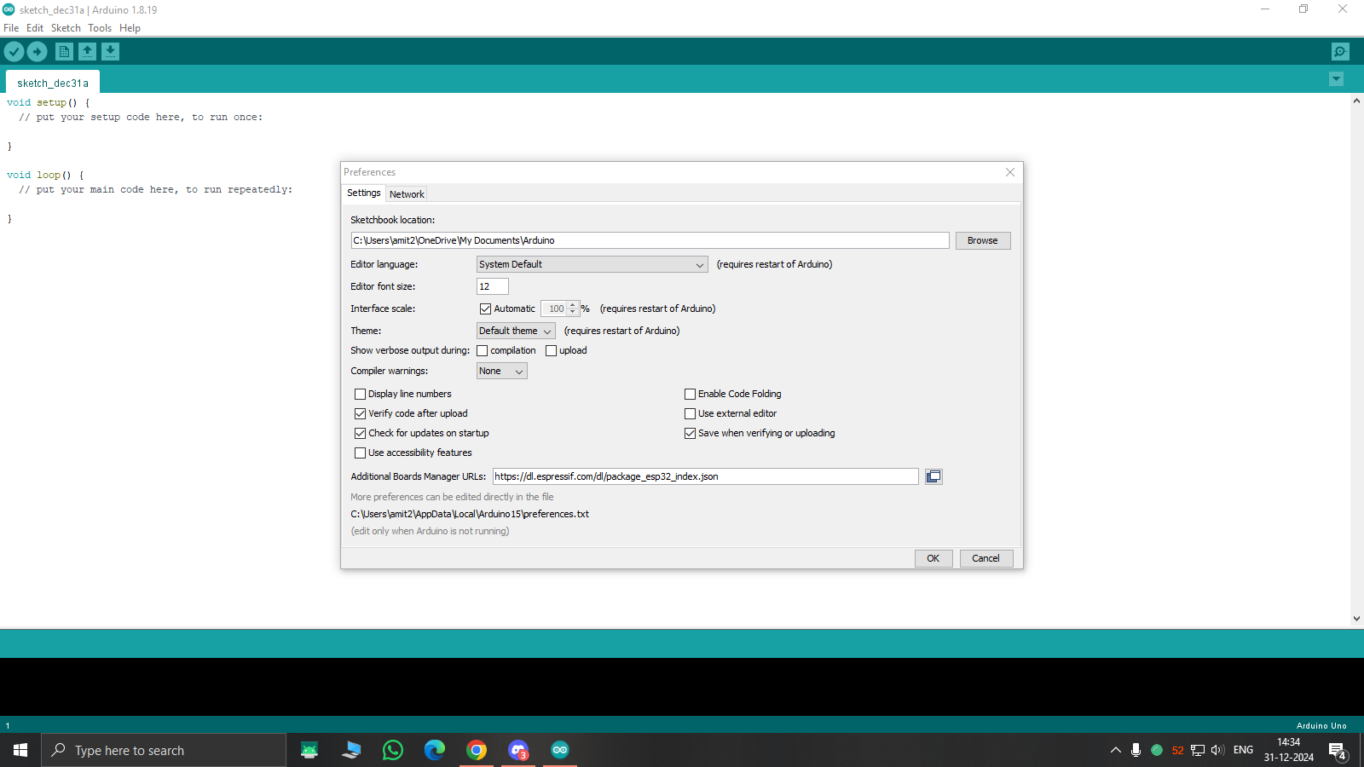Toggle Verify code after upload

coord(360,413)
